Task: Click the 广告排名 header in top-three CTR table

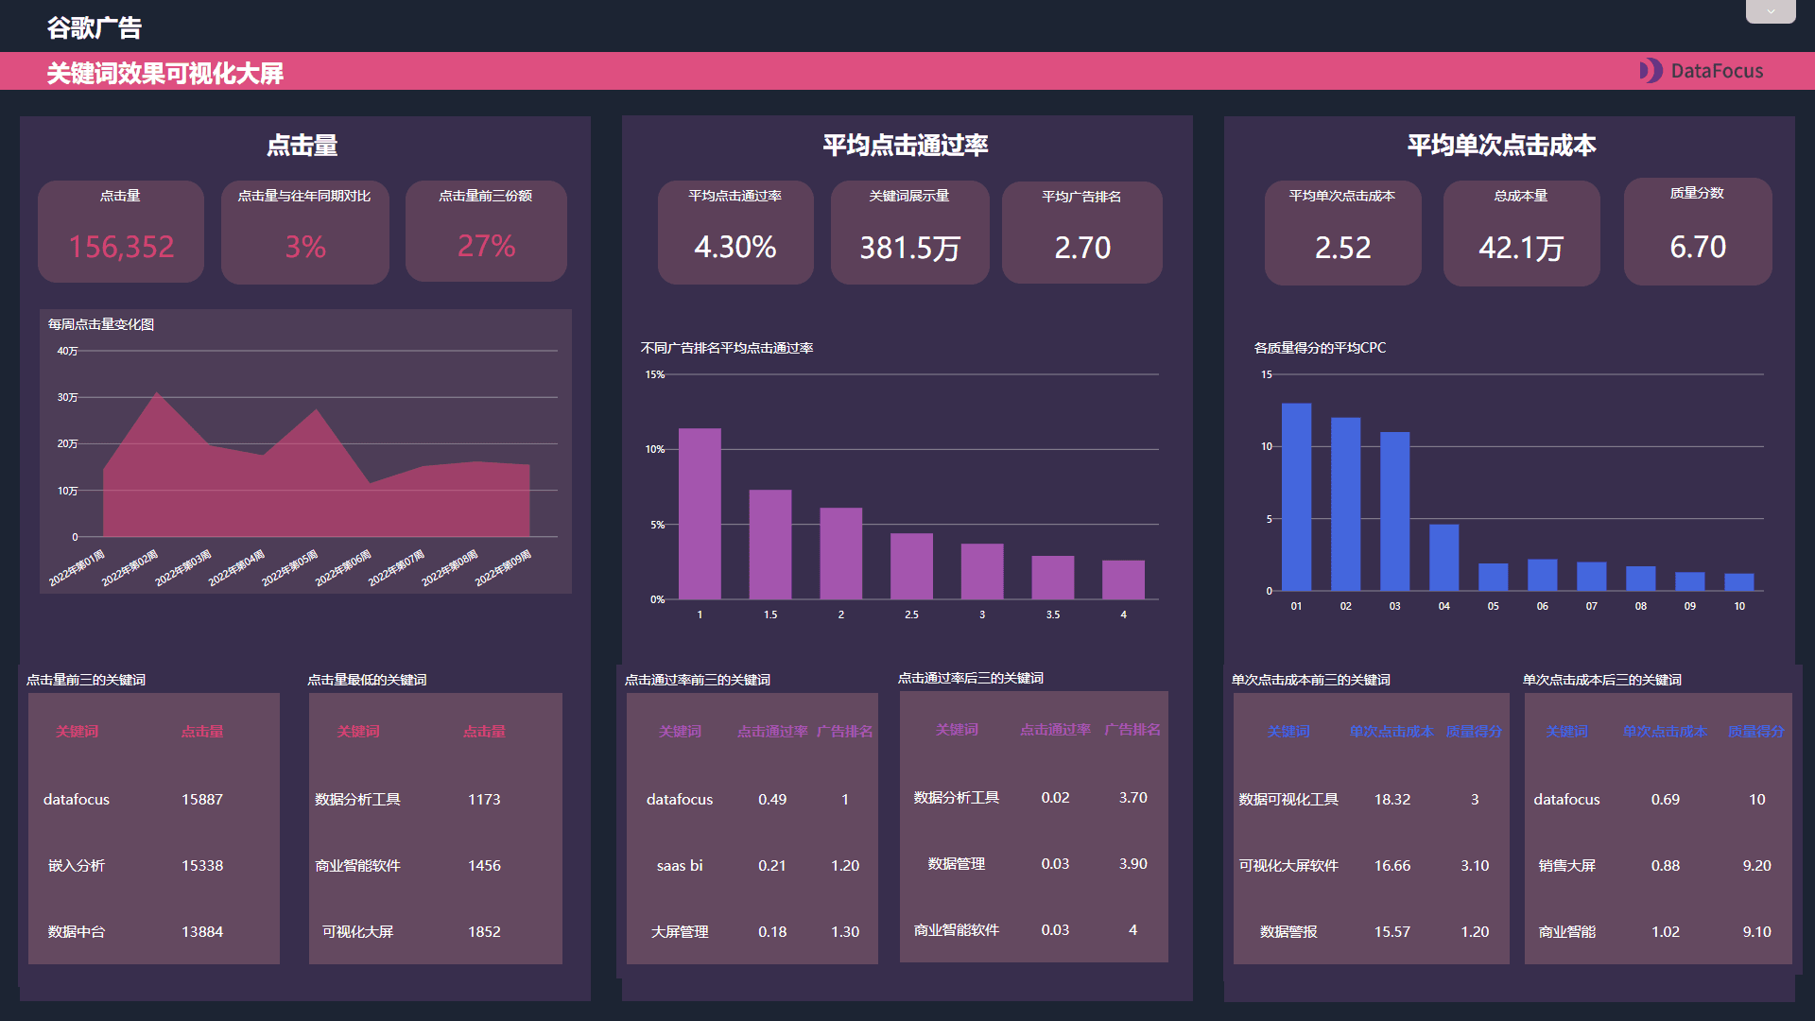Action: (x=845, y=732)
